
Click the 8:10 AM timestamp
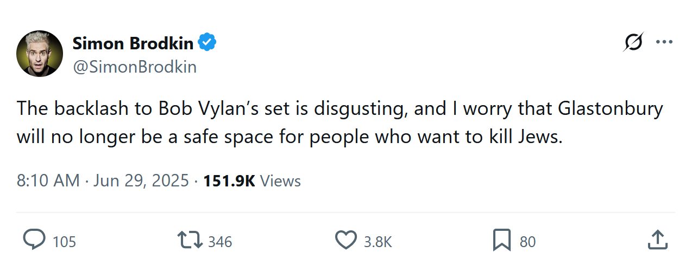pyautogui.click(x=48, y=180)
